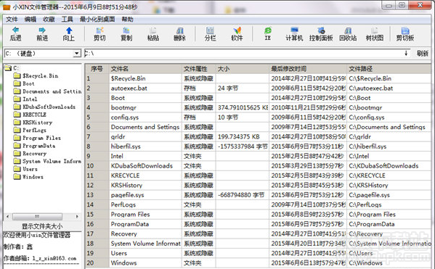Open the 工具 menu
This screenshot has width=435, height=269.
[67, 19]
